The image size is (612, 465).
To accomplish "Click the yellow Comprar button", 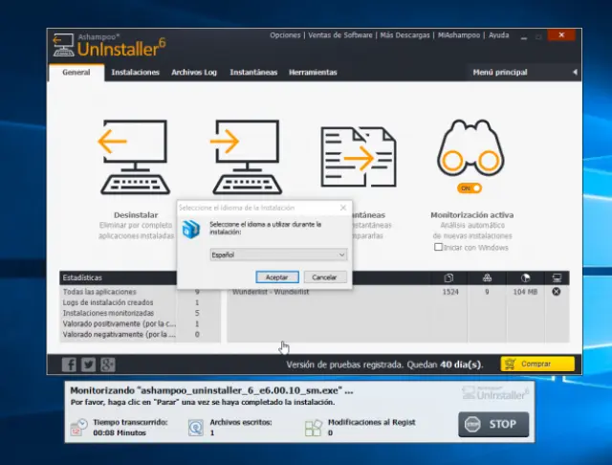I will click(x=537, y=365).
